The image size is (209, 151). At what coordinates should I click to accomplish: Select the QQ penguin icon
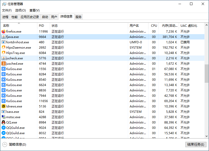[x=4, y=122]
